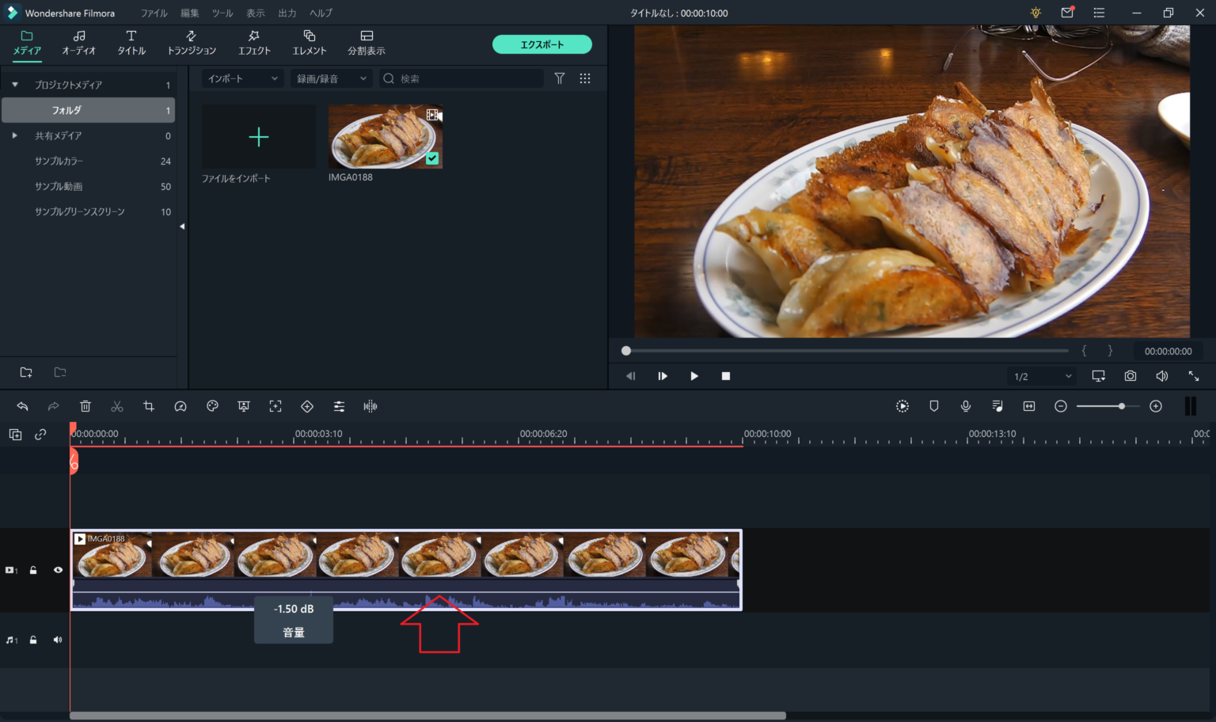Image resolution: width=1216 pixels, height=722 pixels.
Task: Toggle visibility eye on video track 1
Action: [58, 570]
